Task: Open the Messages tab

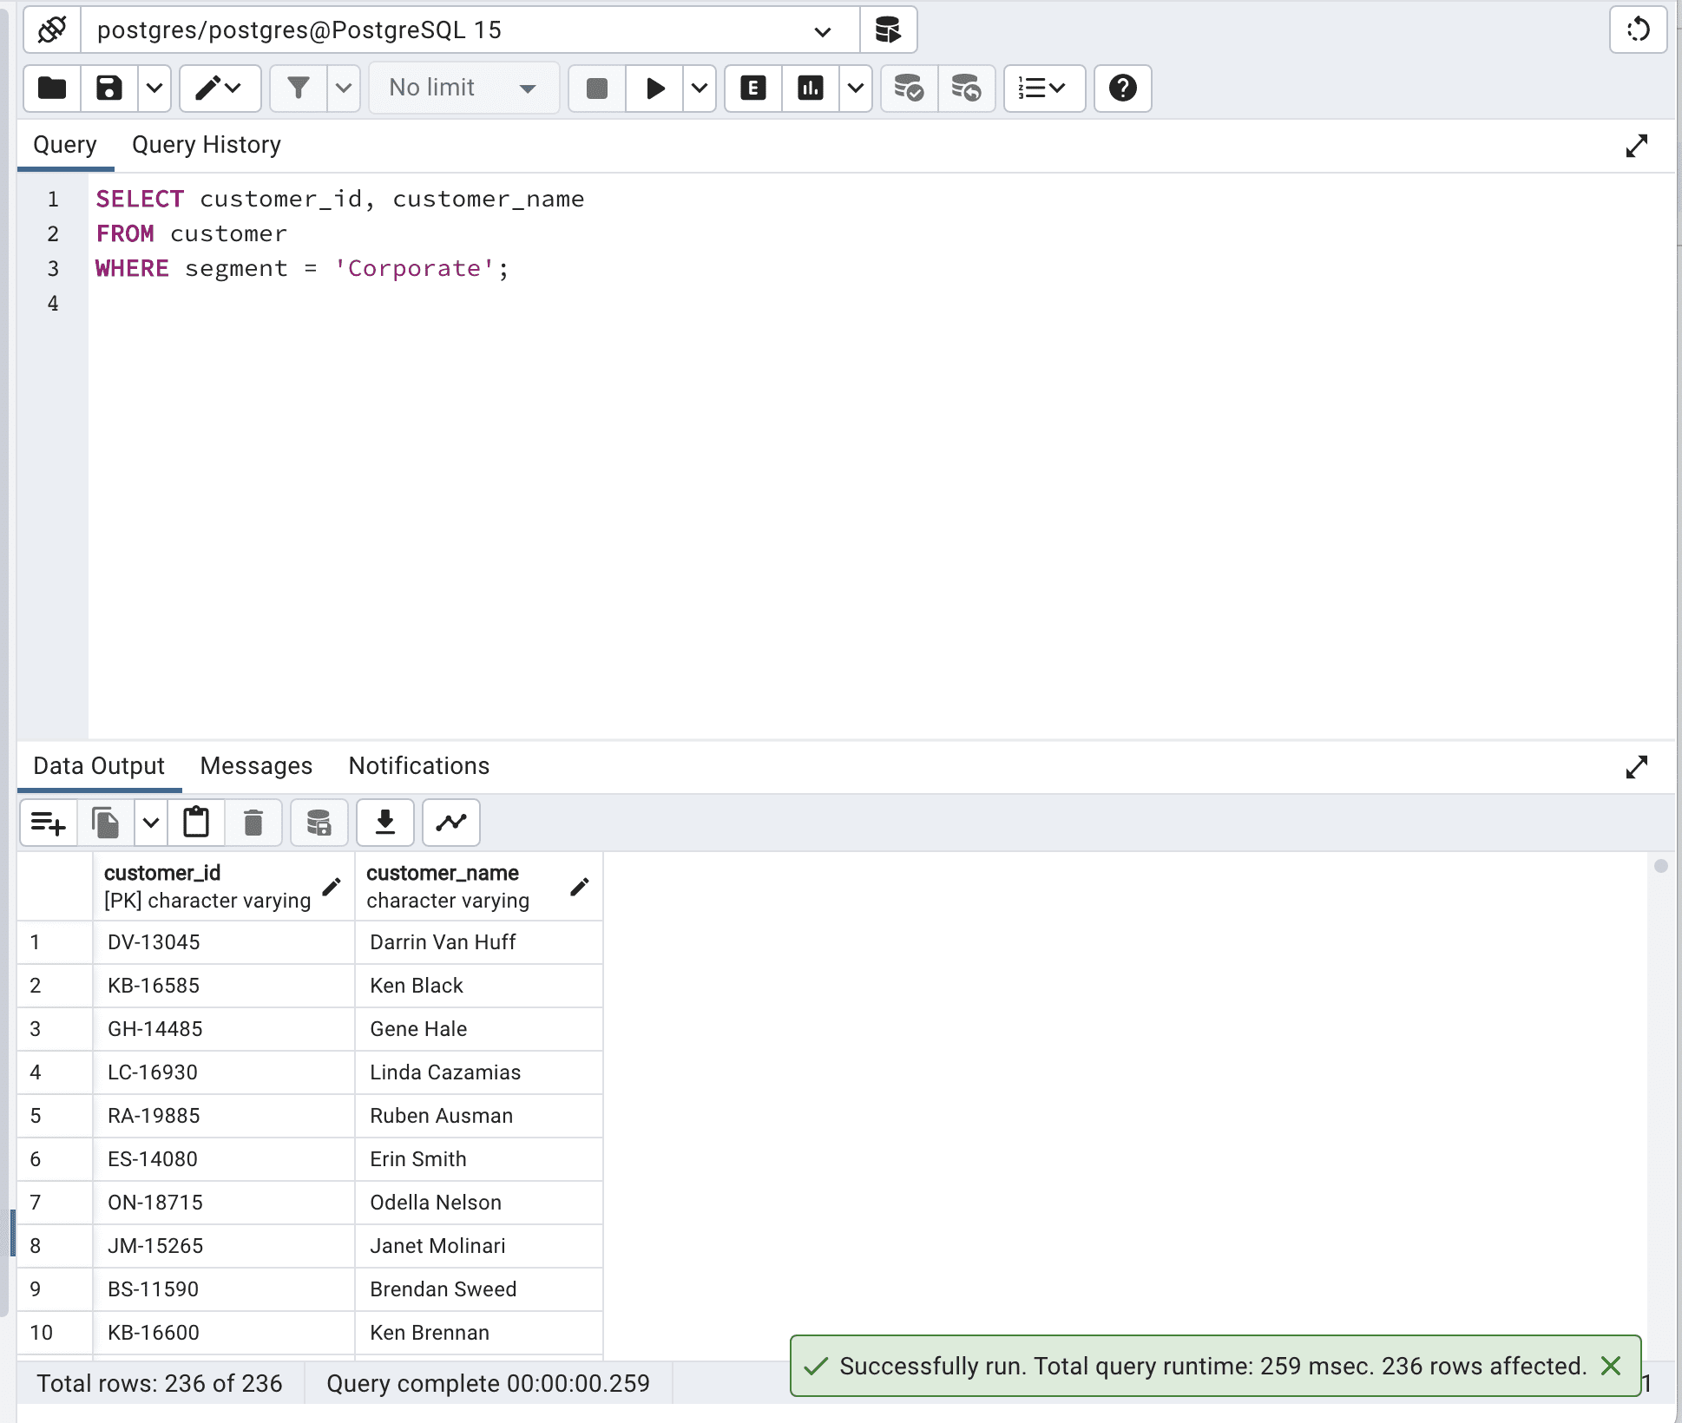Action: [x=255, y=765]
